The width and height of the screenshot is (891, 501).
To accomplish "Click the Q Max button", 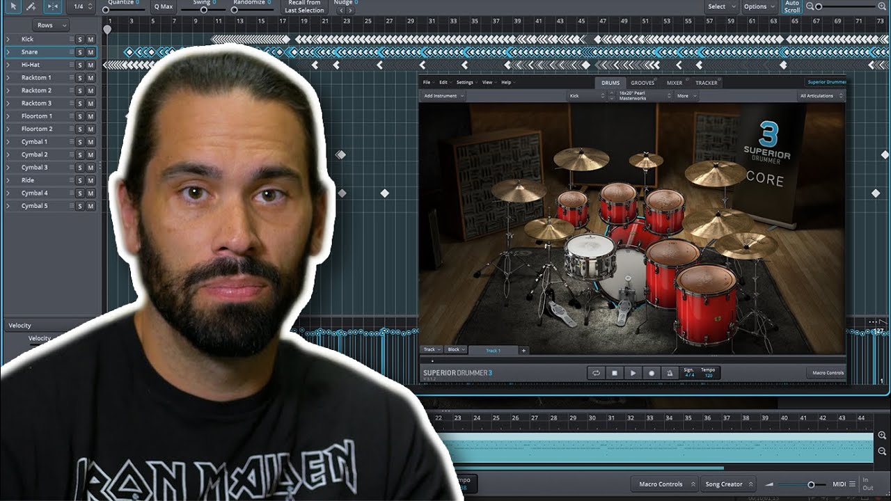I will point(164,6).
